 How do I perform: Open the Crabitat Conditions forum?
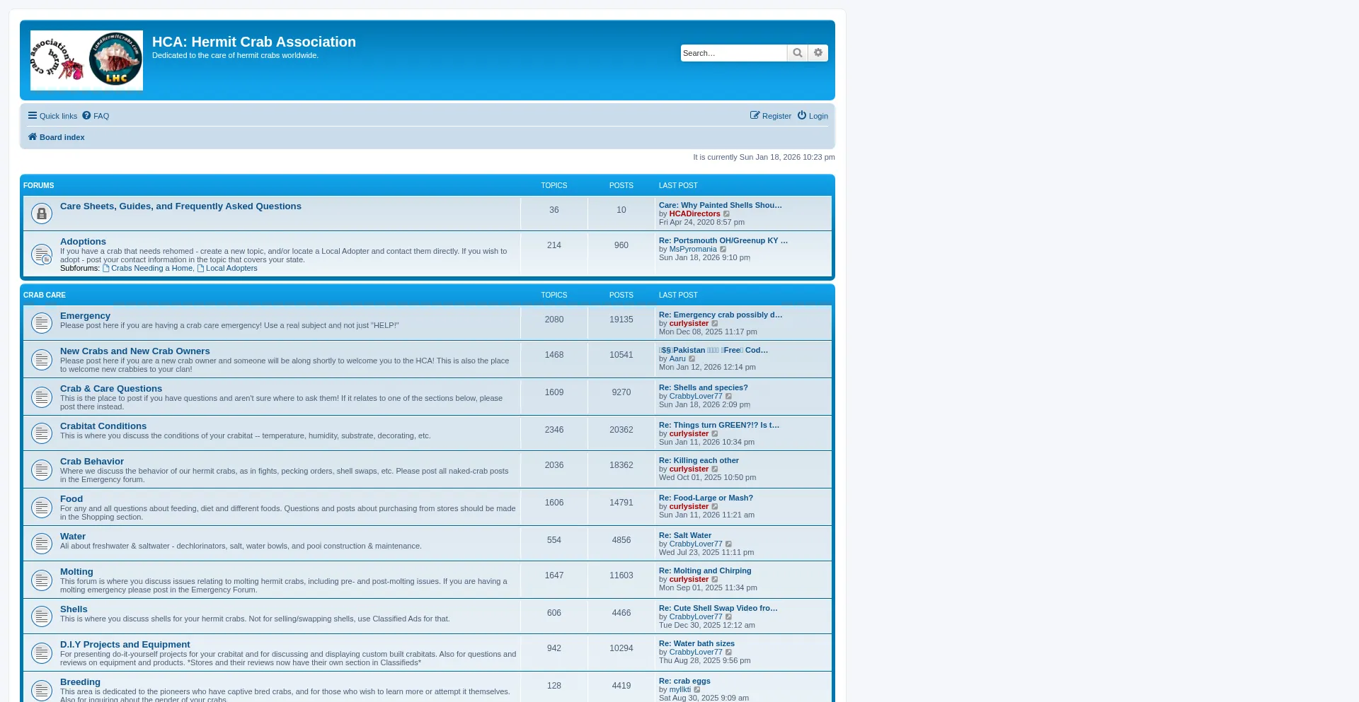[x=103, y=426]
